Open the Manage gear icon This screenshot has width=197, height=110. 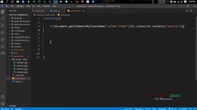(3, 104)
